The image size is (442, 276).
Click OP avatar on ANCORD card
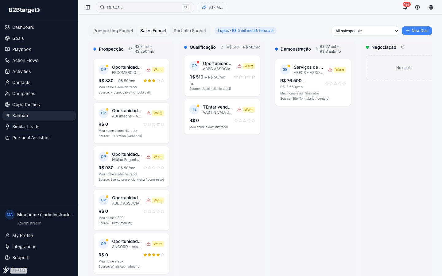(x=103, y=244)
